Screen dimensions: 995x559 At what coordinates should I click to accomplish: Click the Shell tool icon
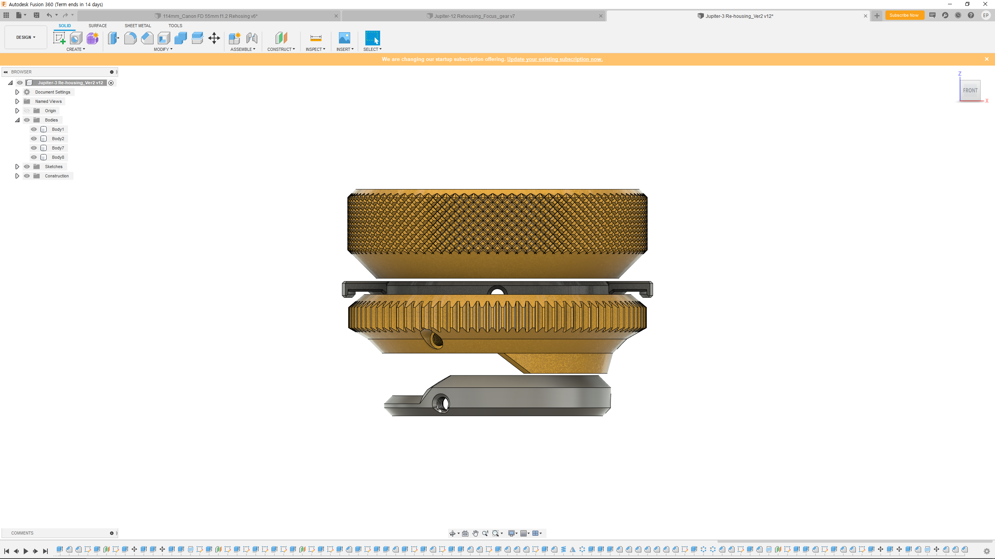tap(164, 38)
